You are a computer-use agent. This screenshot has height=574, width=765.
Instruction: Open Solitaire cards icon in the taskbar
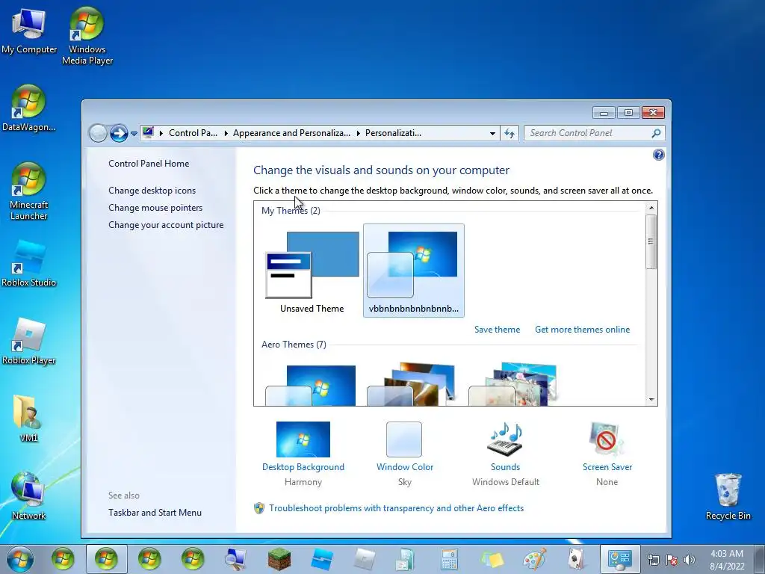pyautogui.click(x=577, y=559)
